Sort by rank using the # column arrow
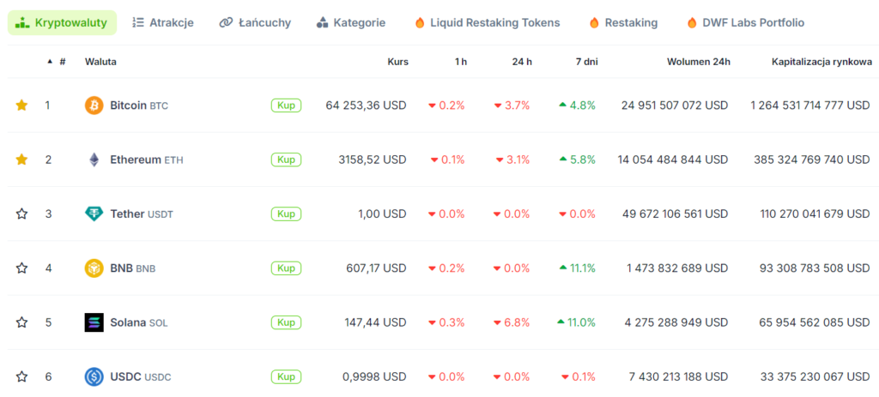Image resolution: width=879 pixels, height=397 pixels. pos(50,62)
